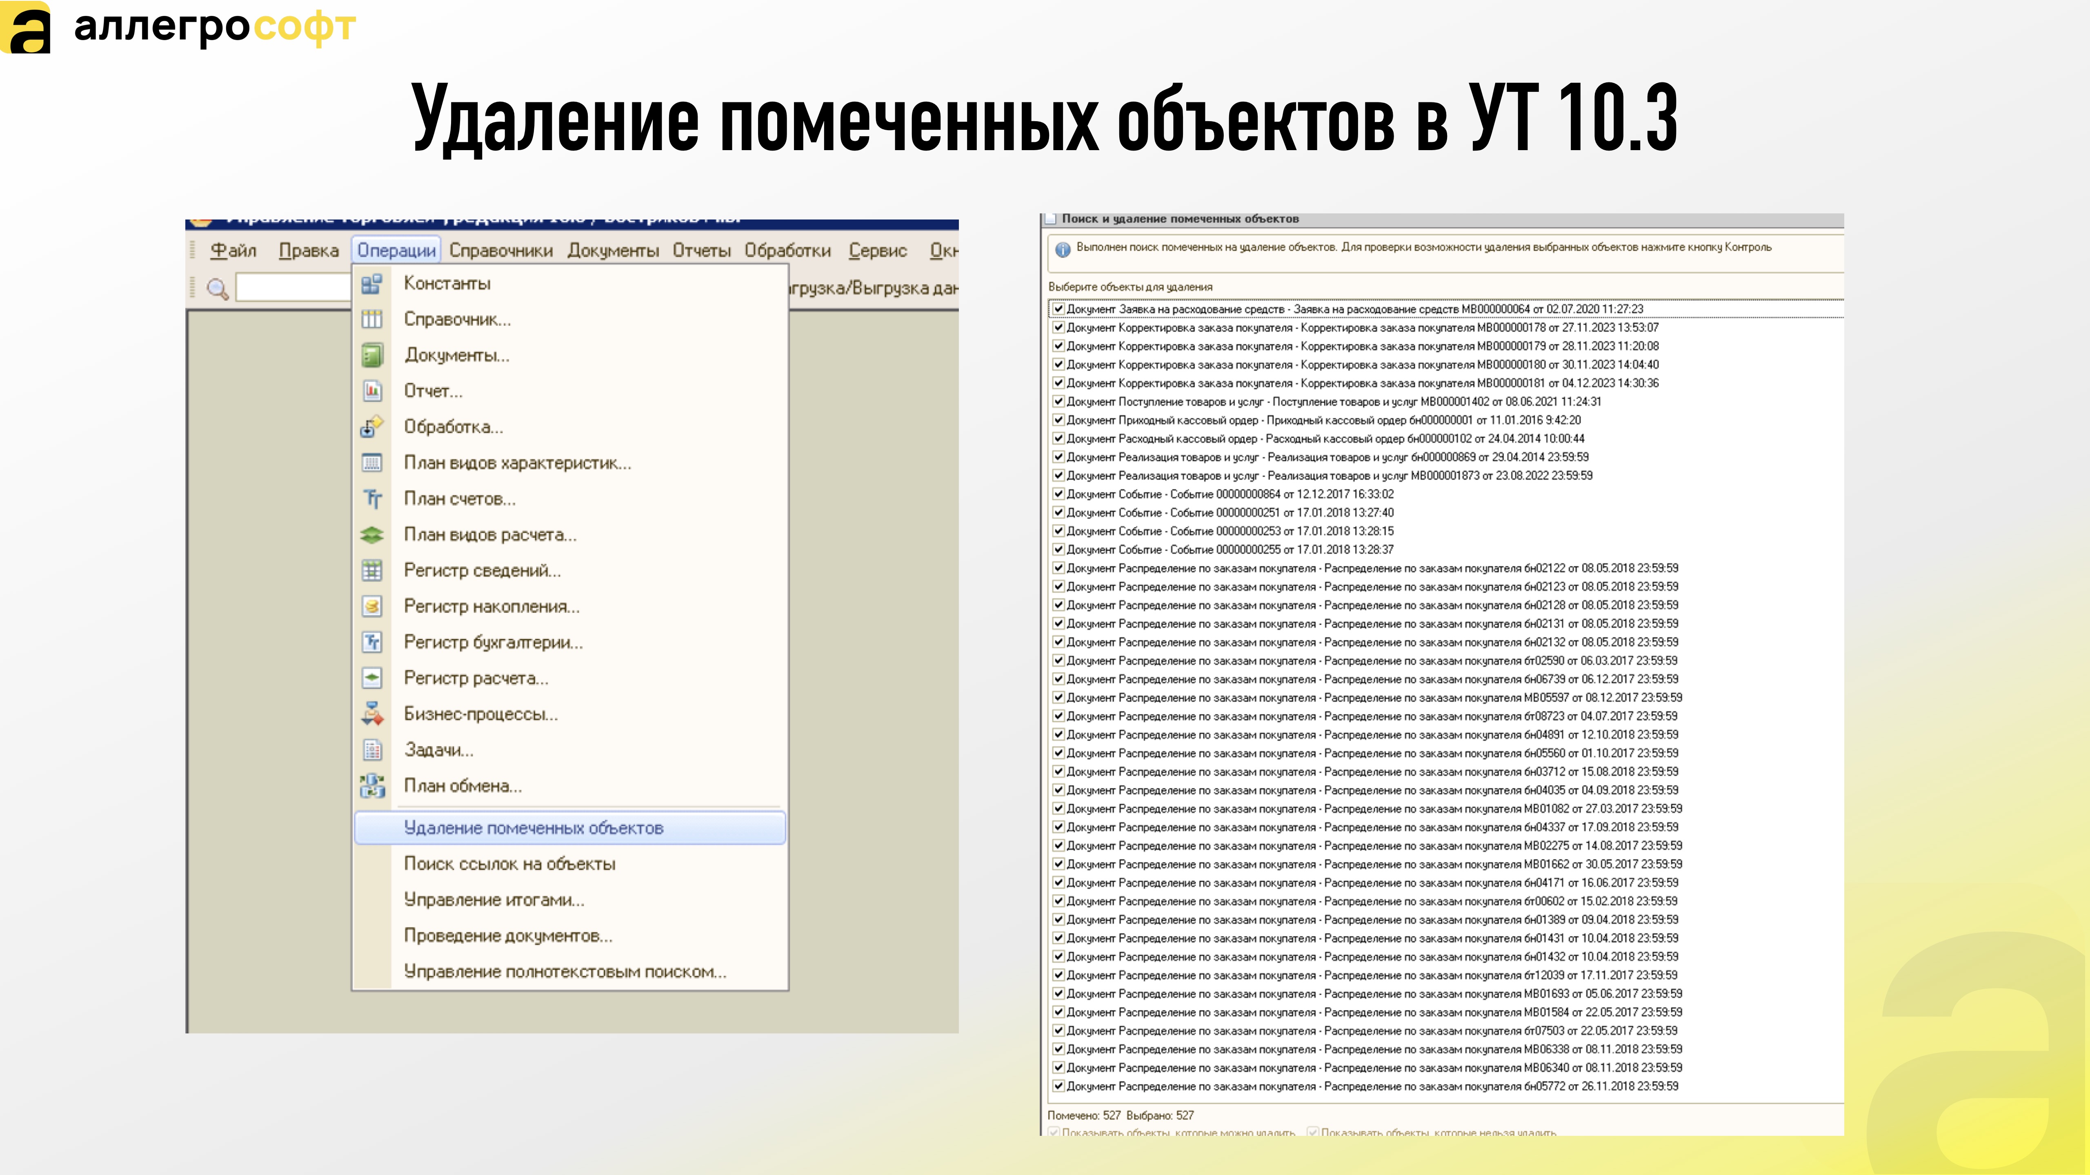Screen dimensions: 2090x1175
Task: Click the Константы icon in Операции menu
Action: point(371,284)
